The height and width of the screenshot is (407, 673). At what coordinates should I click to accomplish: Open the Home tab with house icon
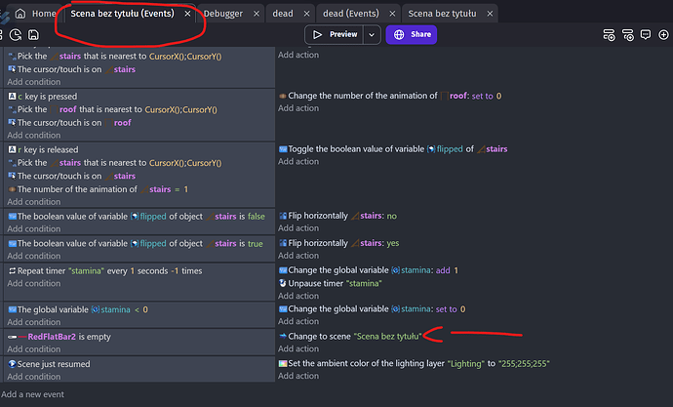click(x=34, y=14)
